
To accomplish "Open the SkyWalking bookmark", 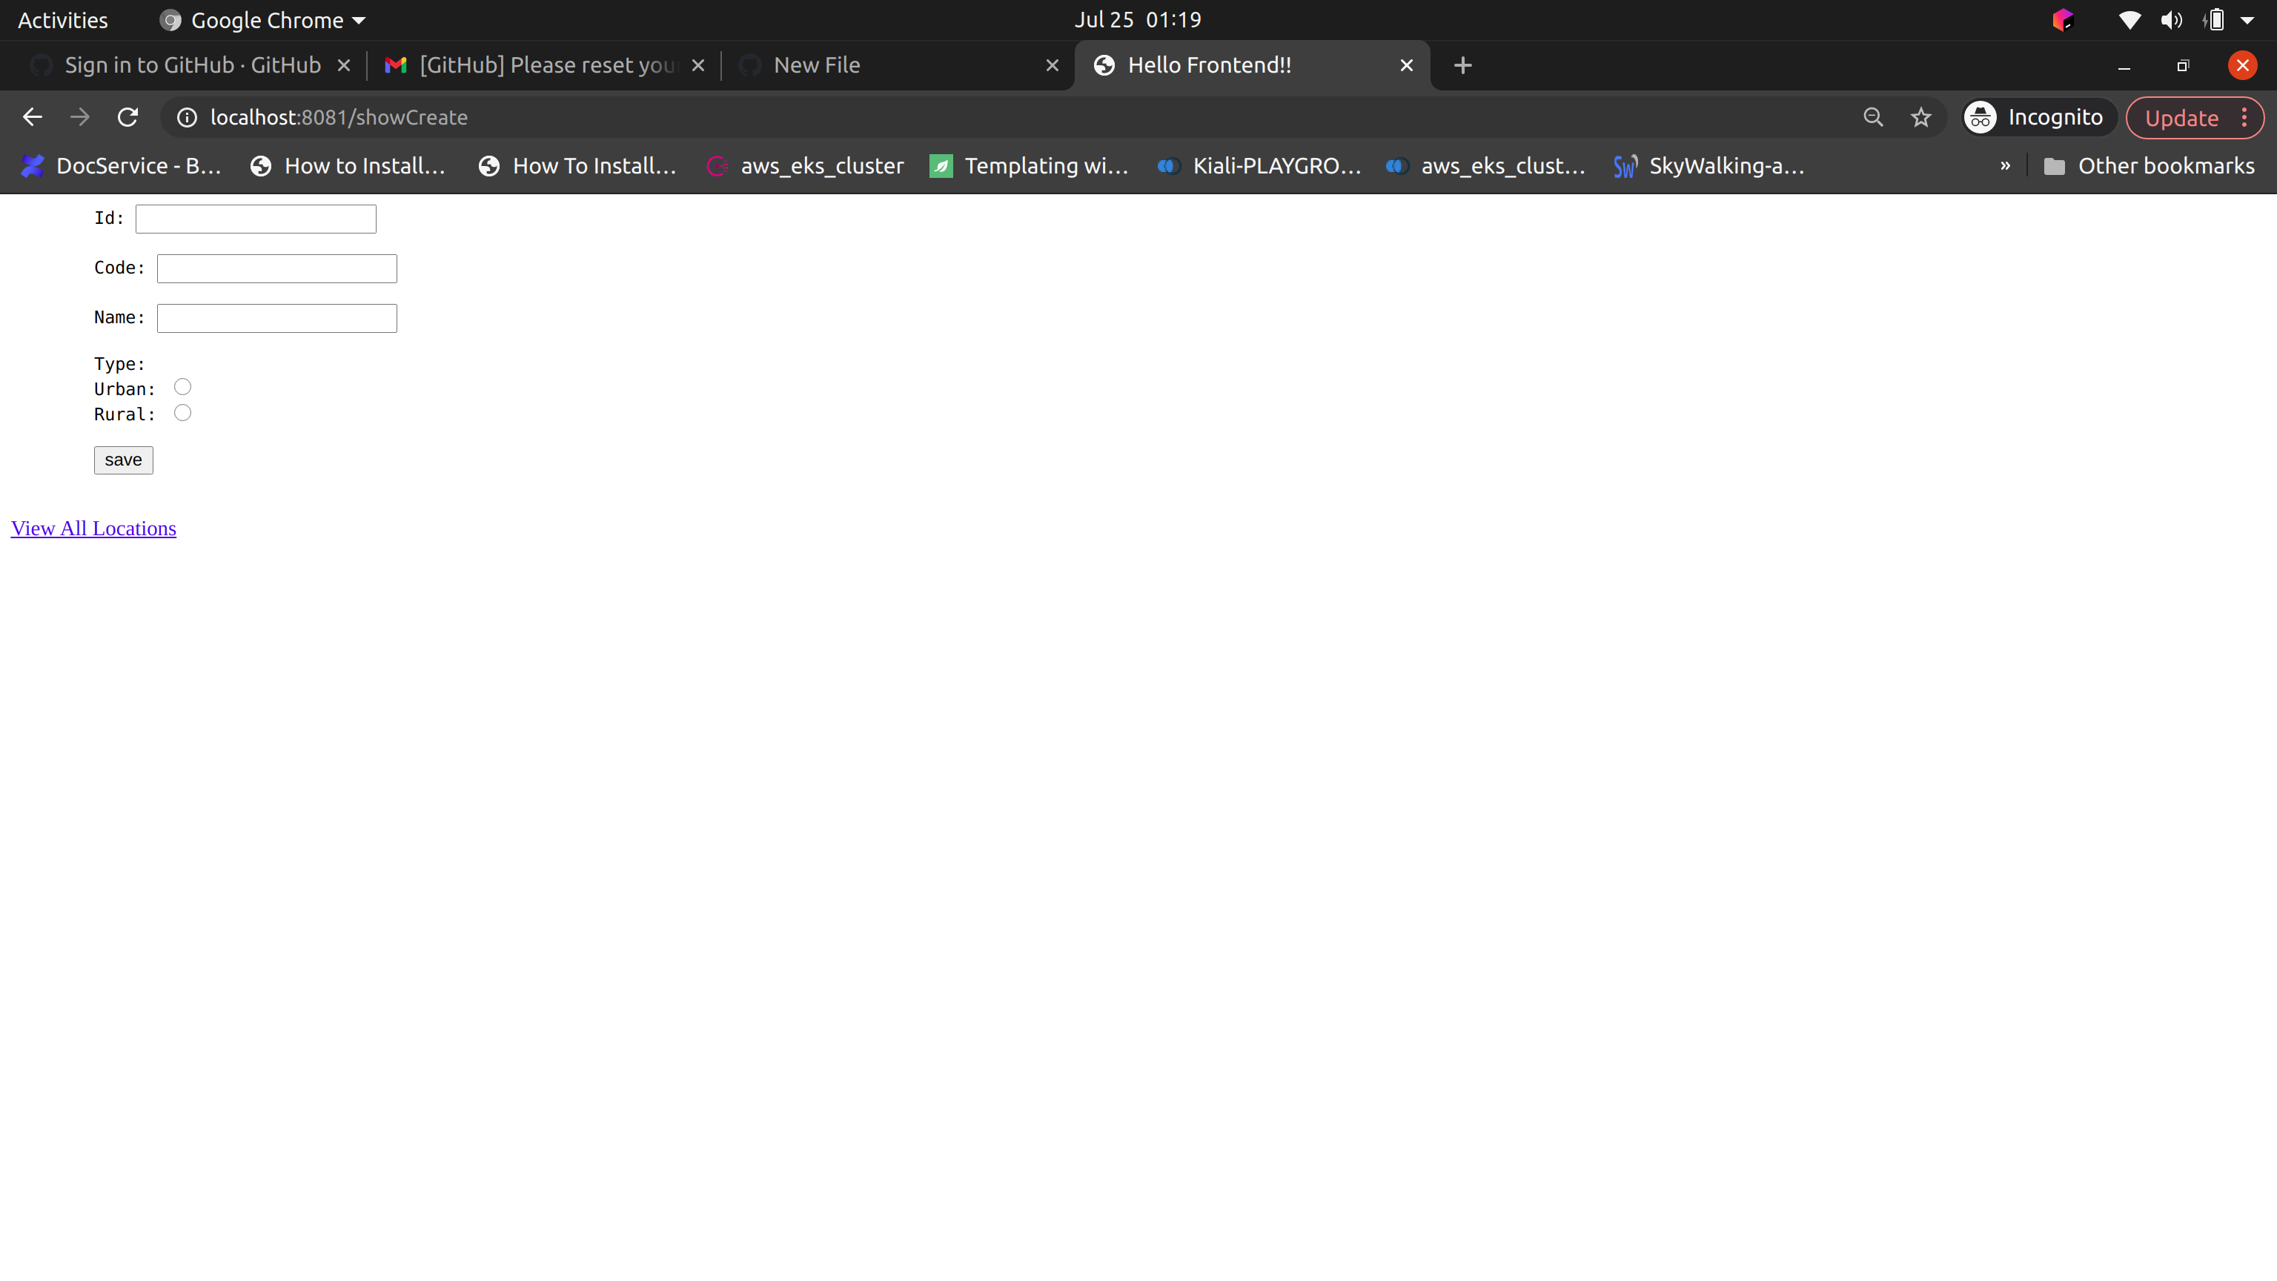I will [x=1709, y=165].
